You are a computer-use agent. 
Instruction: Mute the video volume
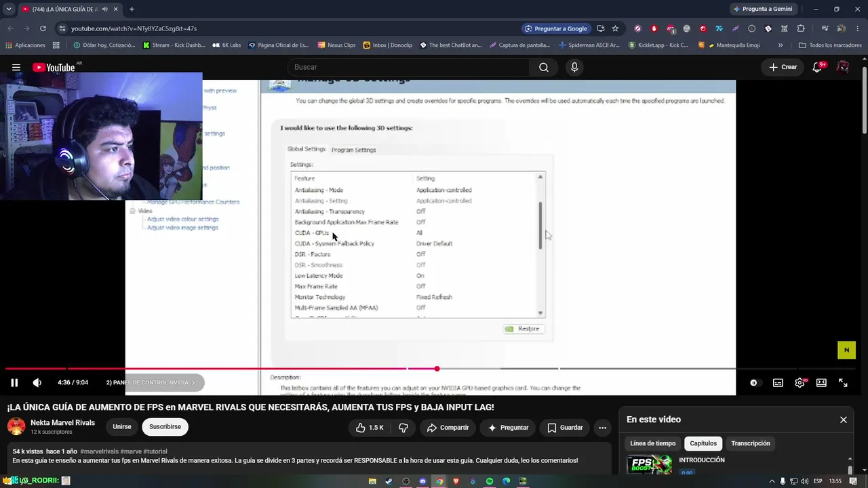[x=37, y=382]
